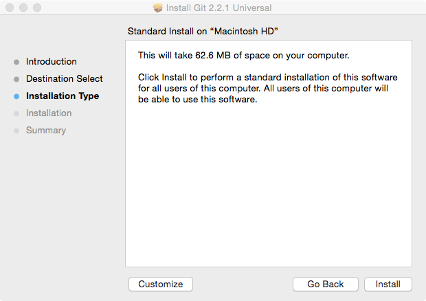Close the installer window
This screenshot has width=426, height=301.
tap(9, 8)
